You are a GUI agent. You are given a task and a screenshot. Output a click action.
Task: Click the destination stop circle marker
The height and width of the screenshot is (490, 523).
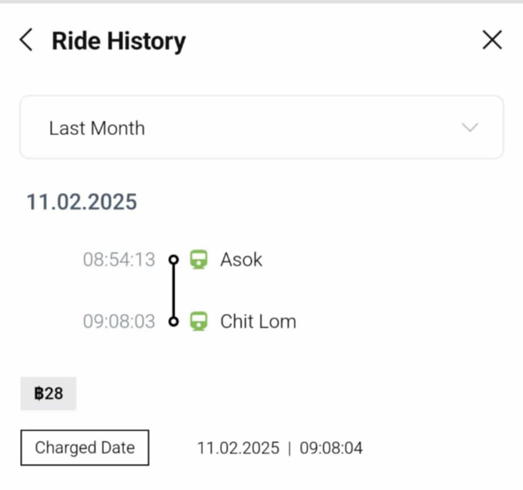[x=174, y=322]
